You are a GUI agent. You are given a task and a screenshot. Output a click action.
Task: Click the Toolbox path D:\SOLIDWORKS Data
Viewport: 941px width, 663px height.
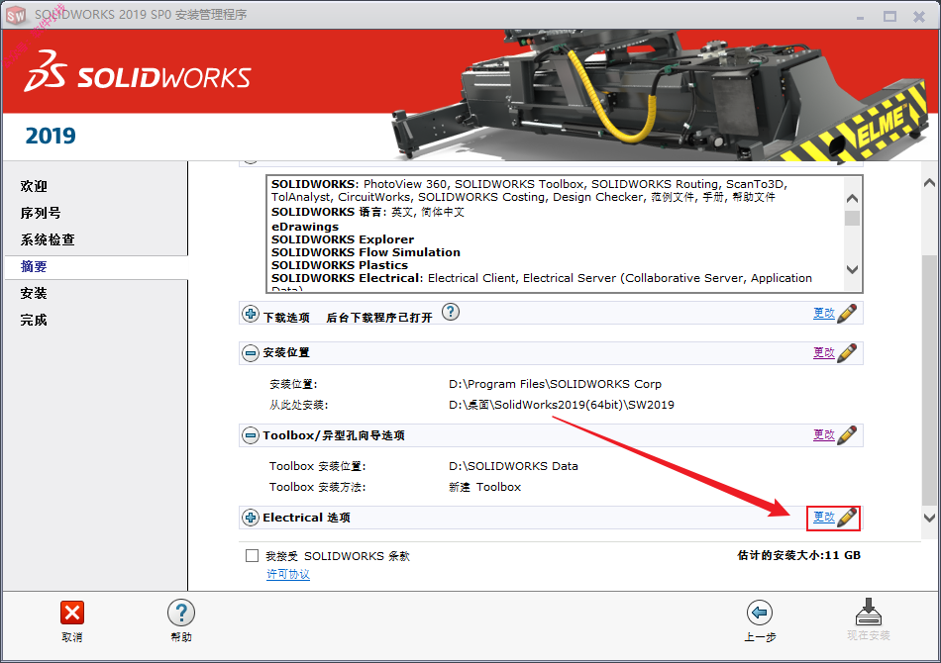click(513, 466)
